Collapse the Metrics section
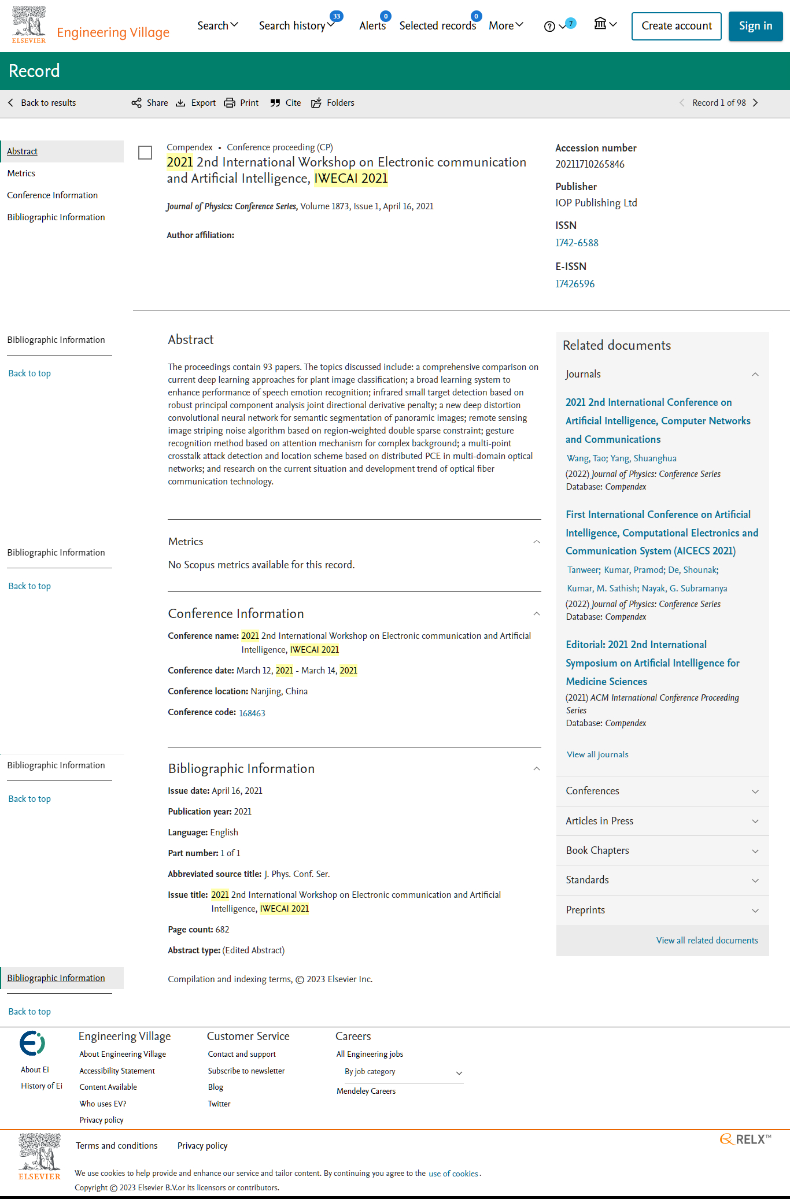The width and height of the screenshot is (790, 1199). click(537, 542)
